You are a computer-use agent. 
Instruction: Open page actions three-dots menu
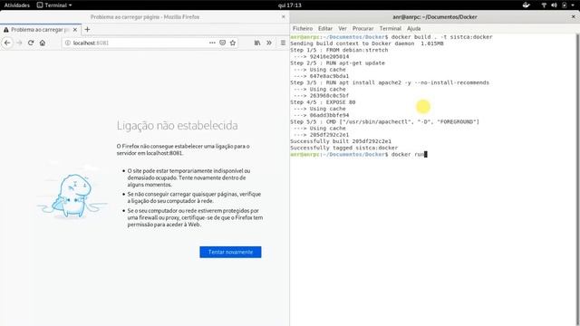coord(212,43)
